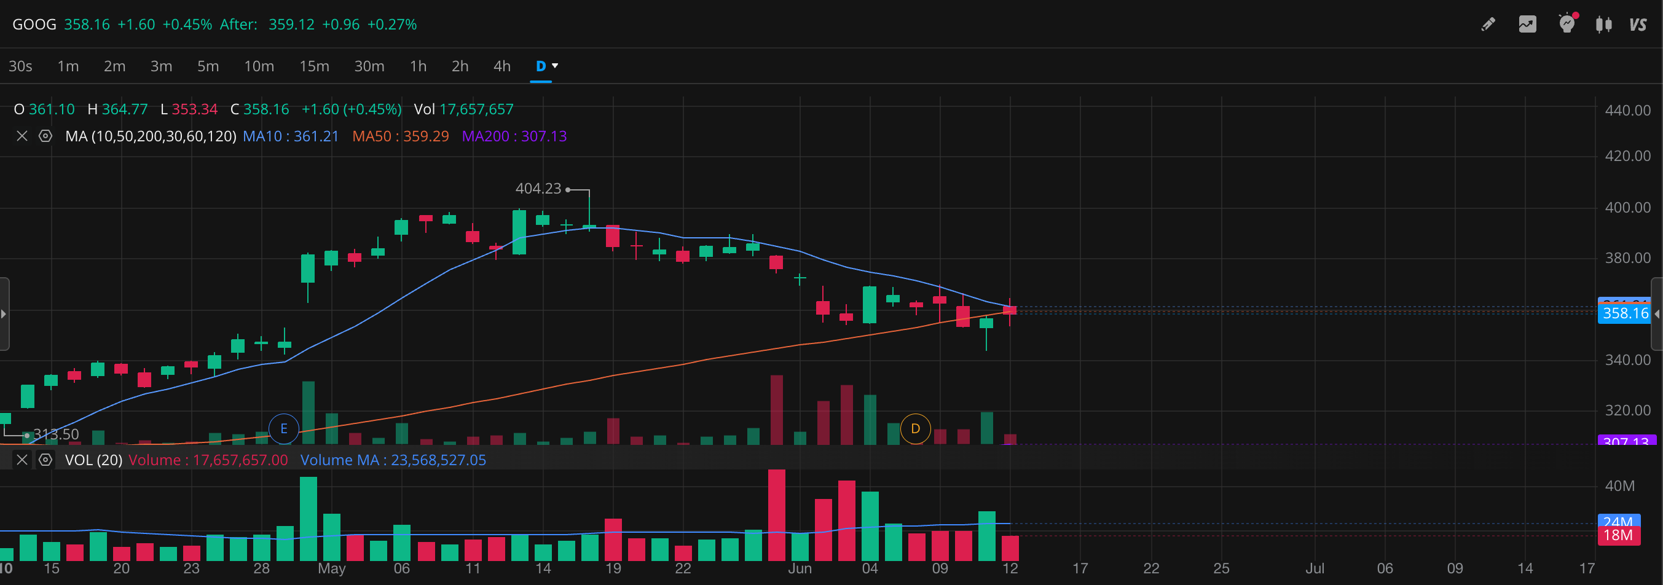1663x585 pixels.
Task: Click the H 364.77 high value
Action: [117, 110]
